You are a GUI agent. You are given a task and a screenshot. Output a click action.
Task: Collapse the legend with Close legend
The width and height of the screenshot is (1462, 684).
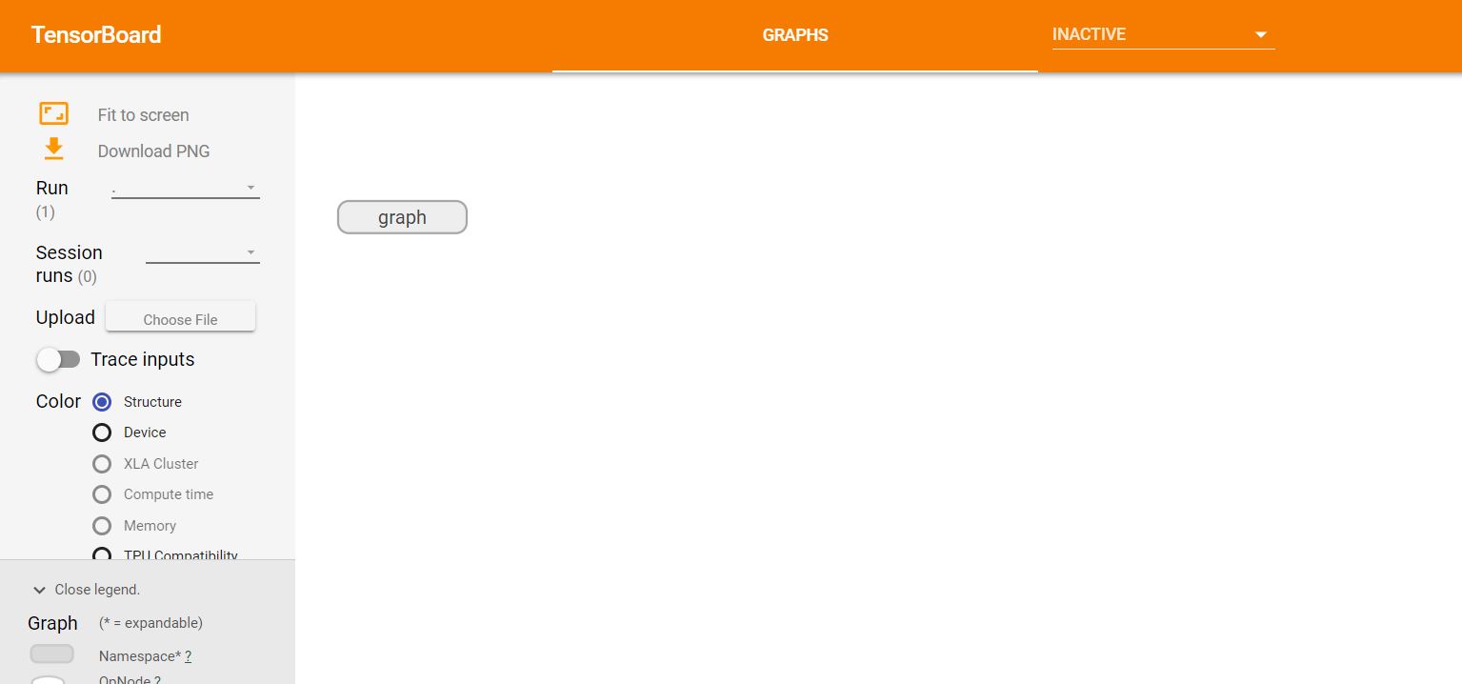point(87,590)
